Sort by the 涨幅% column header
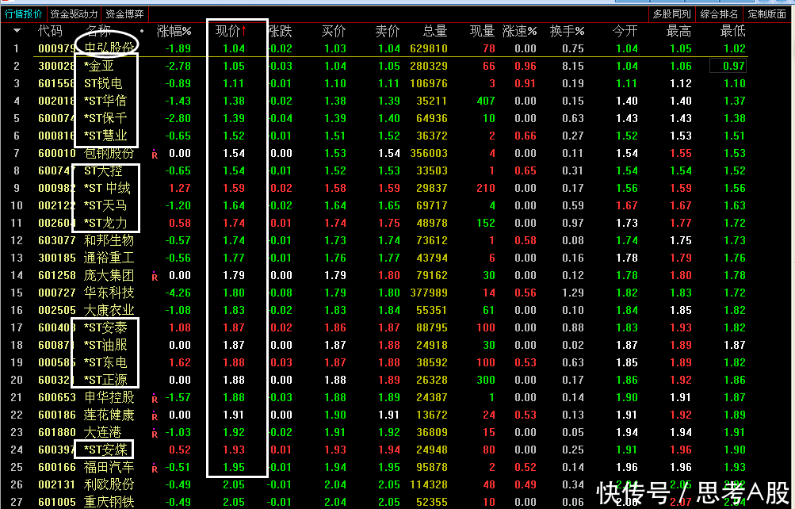The width and height of the screenshot is (795, 509). tap(174, 31)
